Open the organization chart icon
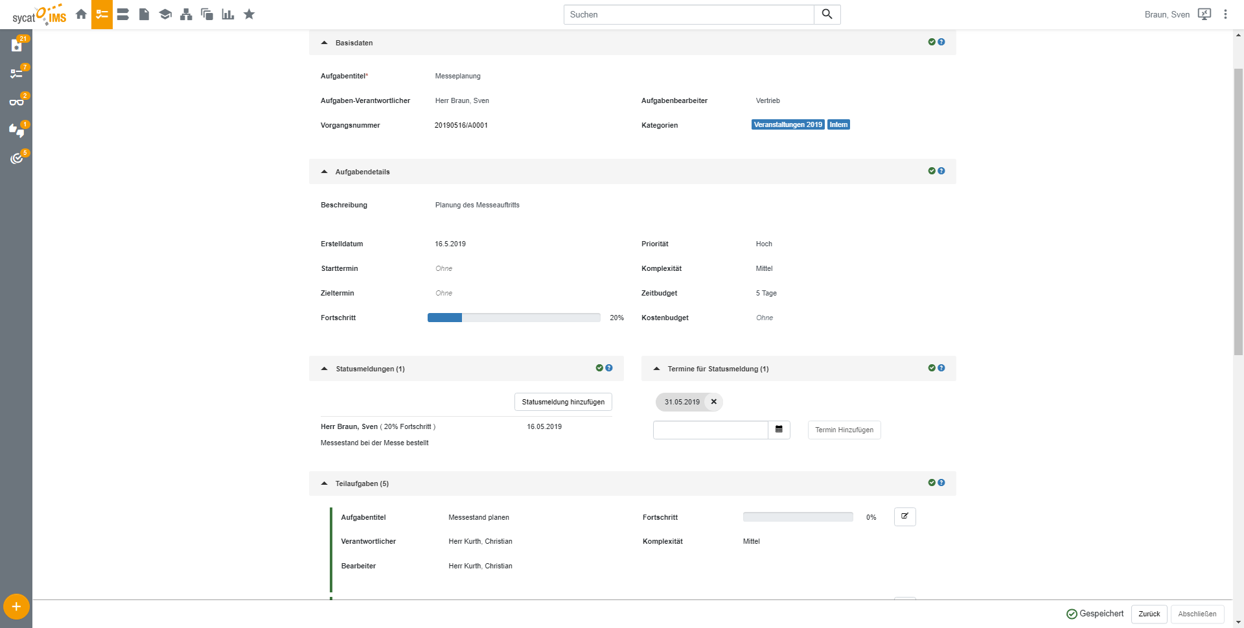The width and height of the screenshot is (1244, 628). [x=186, y=14]
